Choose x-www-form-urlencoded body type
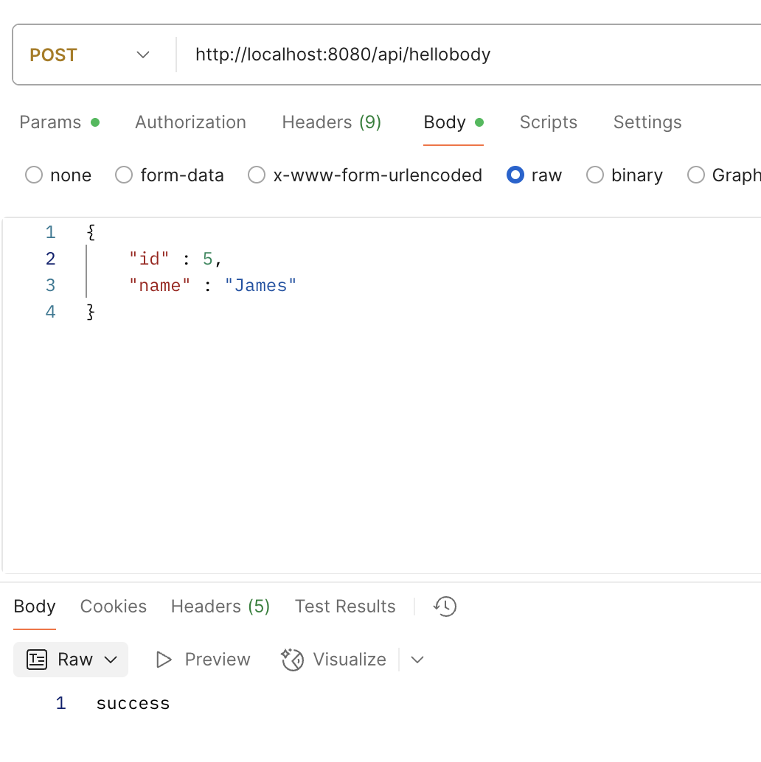Image resolution: width=761 pixels, height=762 pixels. [257, 175]
